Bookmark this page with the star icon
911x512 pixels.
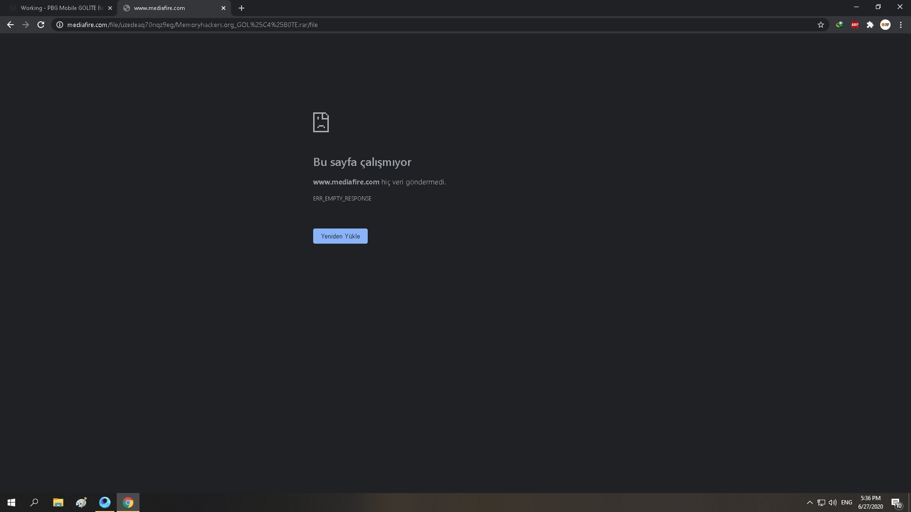[821, 25]
